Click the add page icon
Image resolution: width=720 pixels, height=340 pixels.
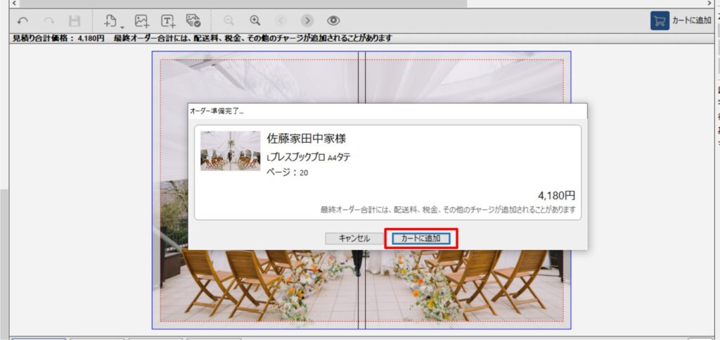tap(110, 21)
